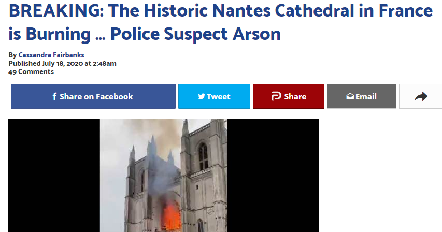Click the orange flames in the video
Screen dimensions: 442x232
[172, 215]
